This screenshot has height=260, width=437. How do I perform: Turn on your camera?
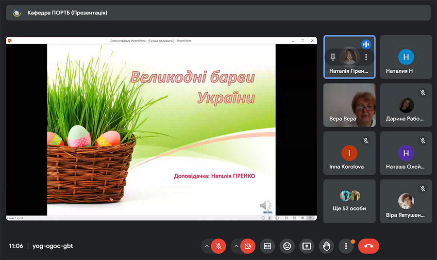tap(248, 246)
